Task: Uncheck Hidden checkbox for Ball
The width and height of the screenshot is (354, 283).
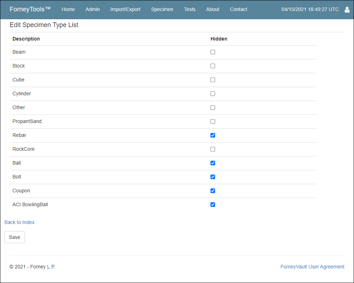Action: click(213, 163)
